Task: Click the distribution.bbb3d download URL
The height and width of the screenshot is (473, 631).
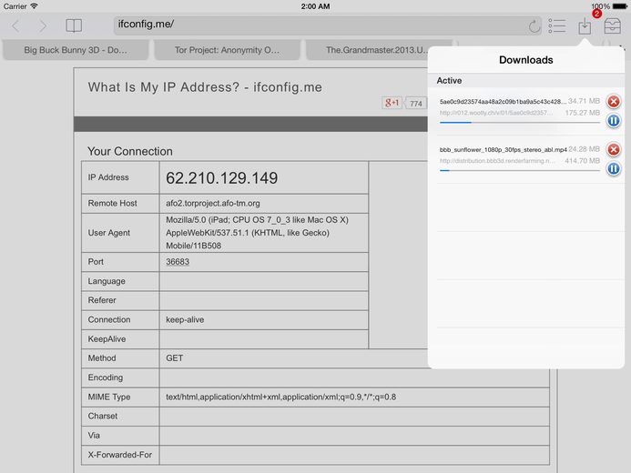Action: tap(497, 161)
